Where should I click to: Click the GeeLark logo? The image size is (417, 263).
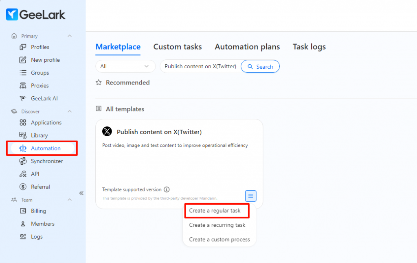pyautogui.click(x=35, y=14)
